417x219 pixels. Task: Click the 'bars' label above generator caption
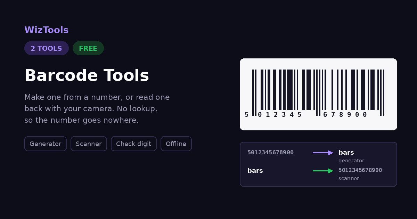(x=346, y=152)
